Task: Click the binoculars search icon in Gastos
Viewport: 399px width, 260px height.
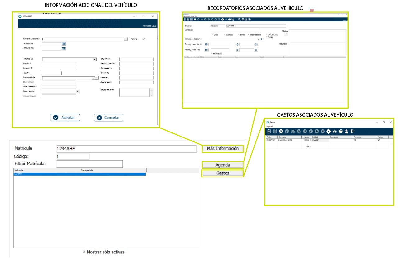Action: pos(293,131)
